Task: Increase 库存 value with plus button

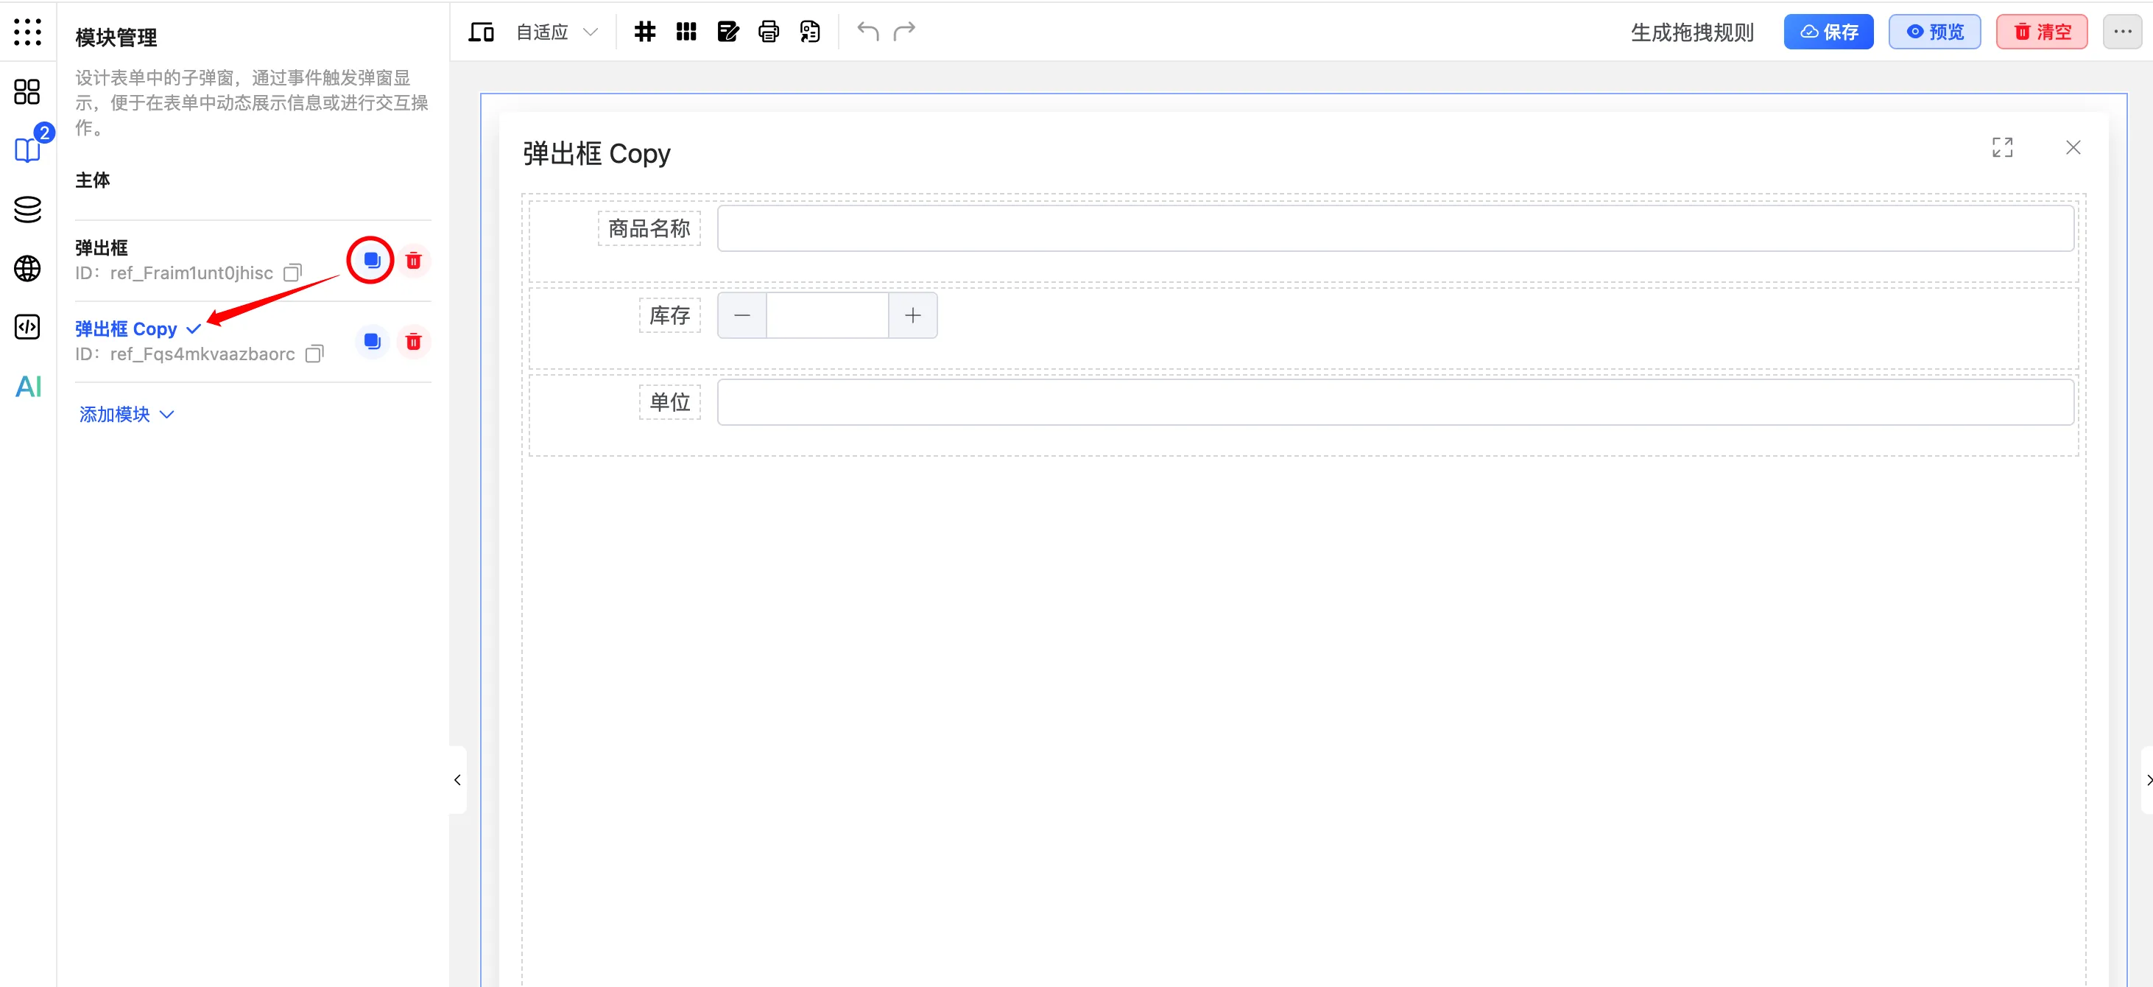Action: click(x=912, y=316)
